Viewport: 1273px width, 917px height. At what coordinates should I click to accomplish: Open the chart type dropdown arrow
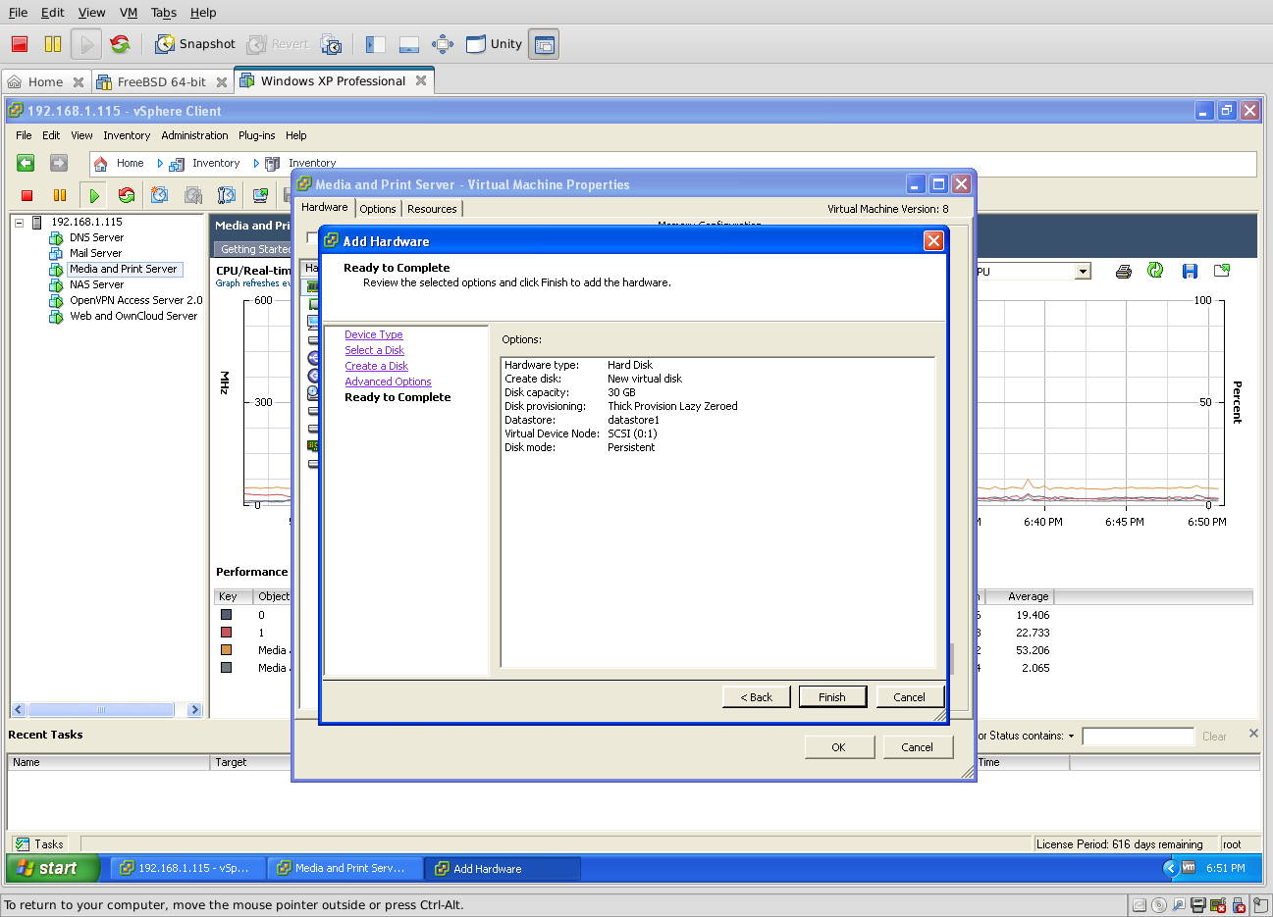pos(1083,271)
